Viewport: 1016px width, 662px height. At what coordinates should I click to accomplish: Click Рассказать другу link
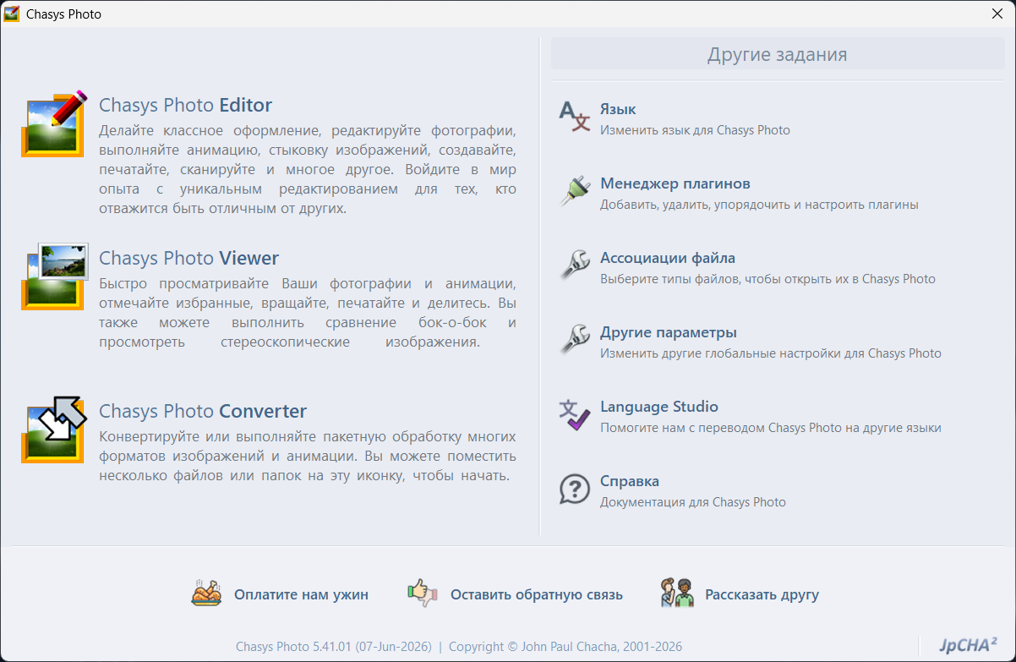[x=762, y=594]
